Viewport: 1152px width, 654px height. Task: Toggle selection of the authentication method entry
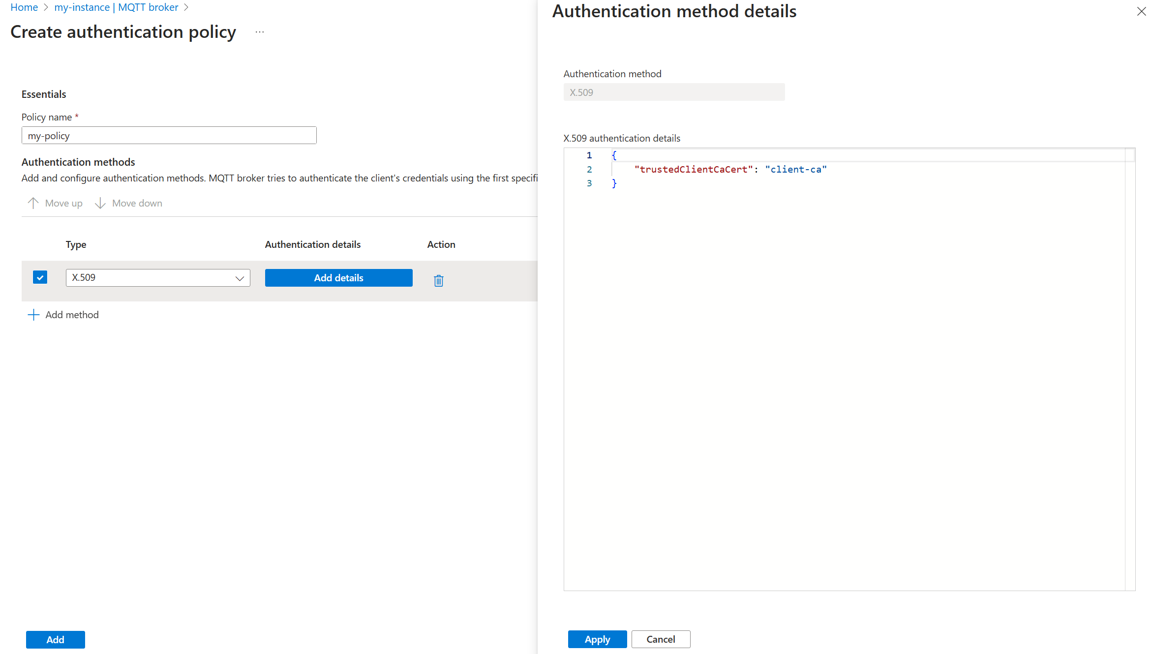point(40,277)
